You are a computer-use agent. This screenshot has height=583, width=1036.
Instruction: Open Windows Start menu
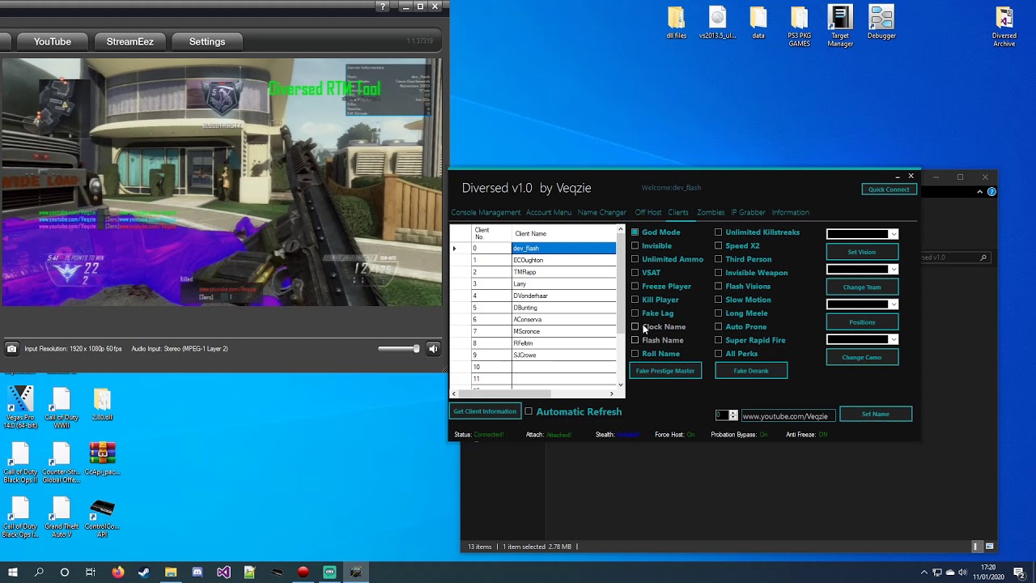coord(12,572)
